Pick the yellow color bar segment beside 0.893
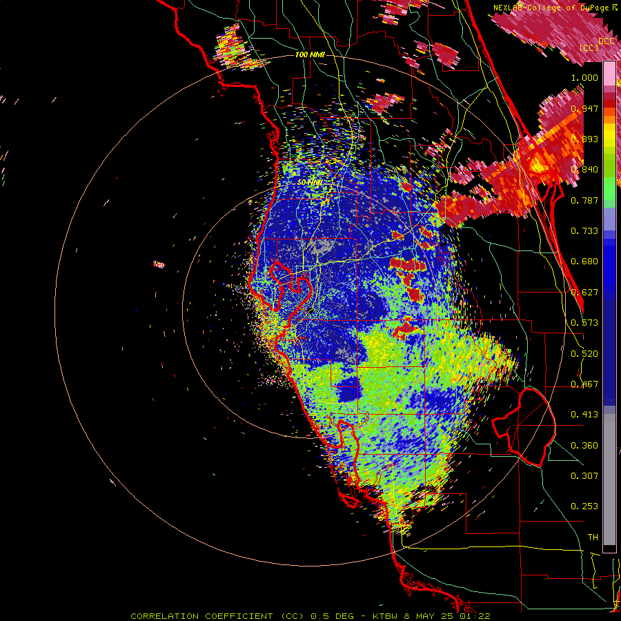 click(609, 137)
